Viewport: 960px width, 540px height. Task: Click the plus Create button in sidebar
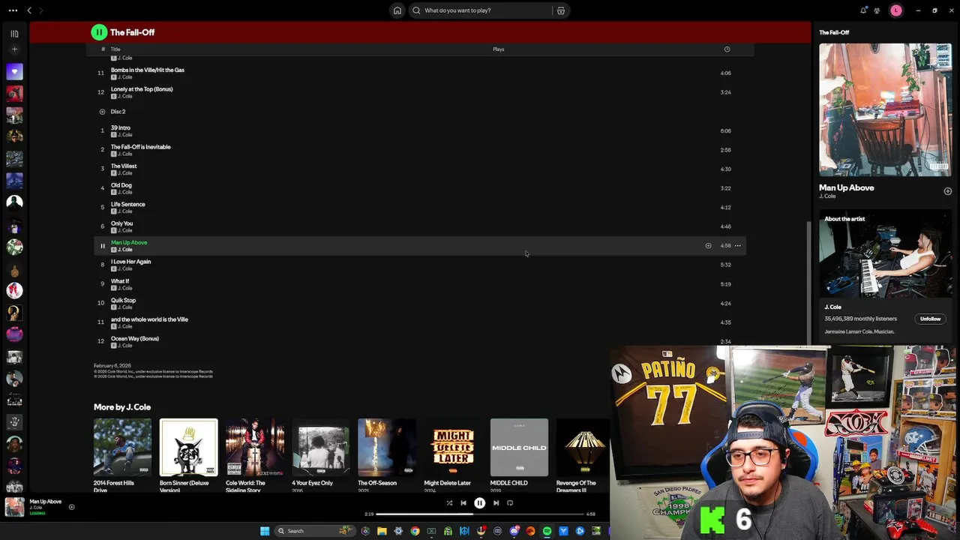click(x=14, y=49)
